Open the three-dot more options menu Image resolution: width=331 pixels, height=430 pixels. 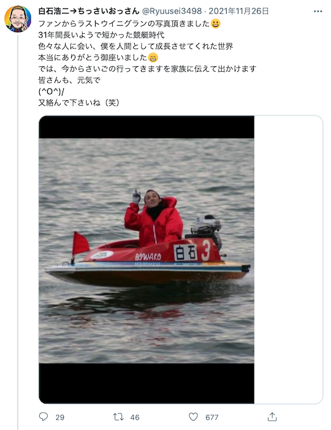(318, 11)
